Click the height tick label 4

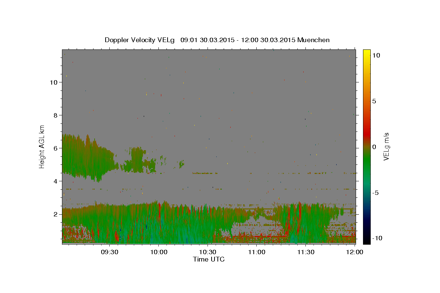coord(55,181)
